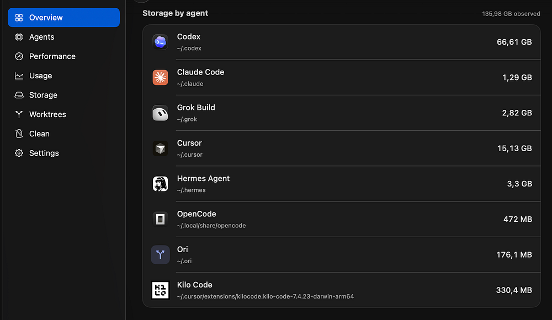The image size is (552, 320).
Task: Select the Hermes Agent name
Action: click(x=203, y=178)
